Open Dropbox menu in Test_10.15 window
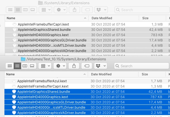Viewport: 170px width, 117px height. pos(101,66)
